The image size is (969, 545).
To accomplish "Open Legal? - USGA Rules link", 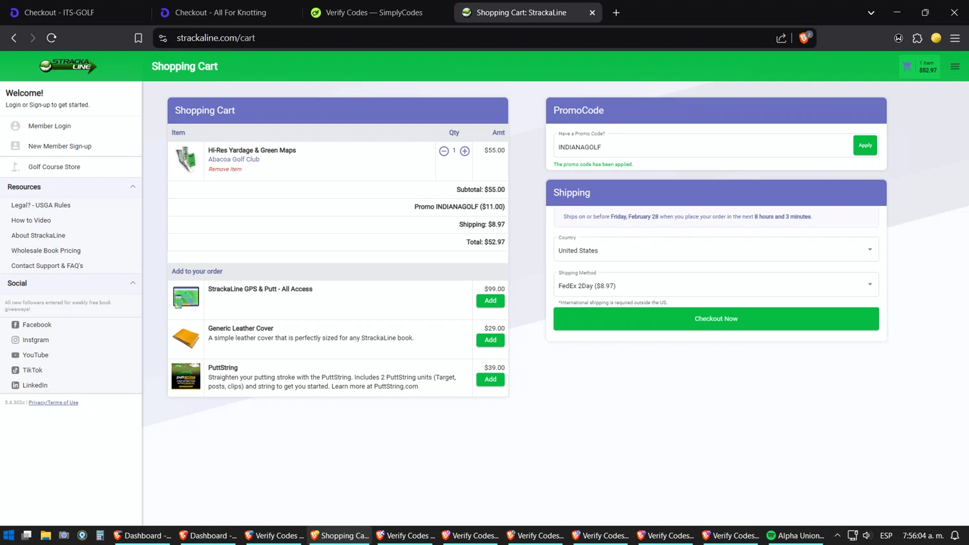I will [41, 205].
